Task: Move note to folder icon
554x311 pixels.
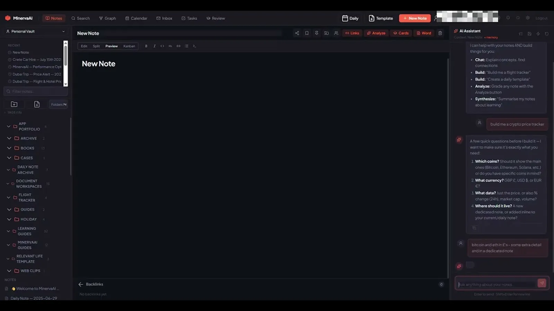Action: [327, 33]
